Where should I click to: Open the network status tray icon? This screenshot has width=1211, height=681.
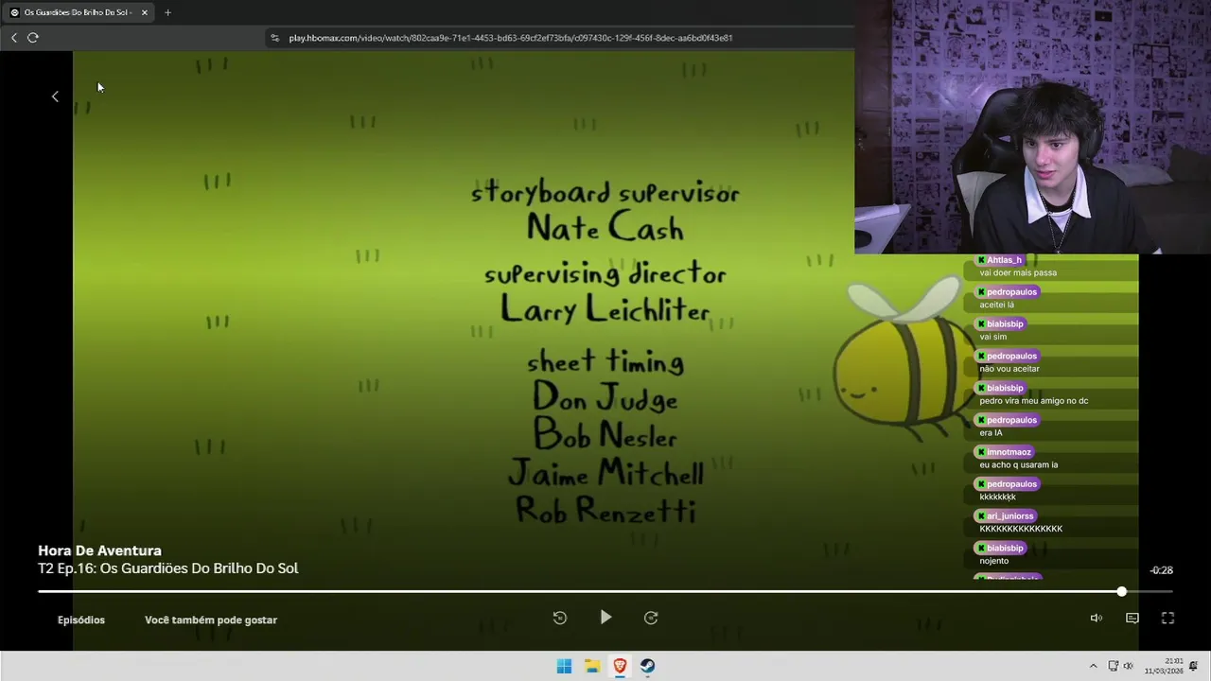point(1114,666)
